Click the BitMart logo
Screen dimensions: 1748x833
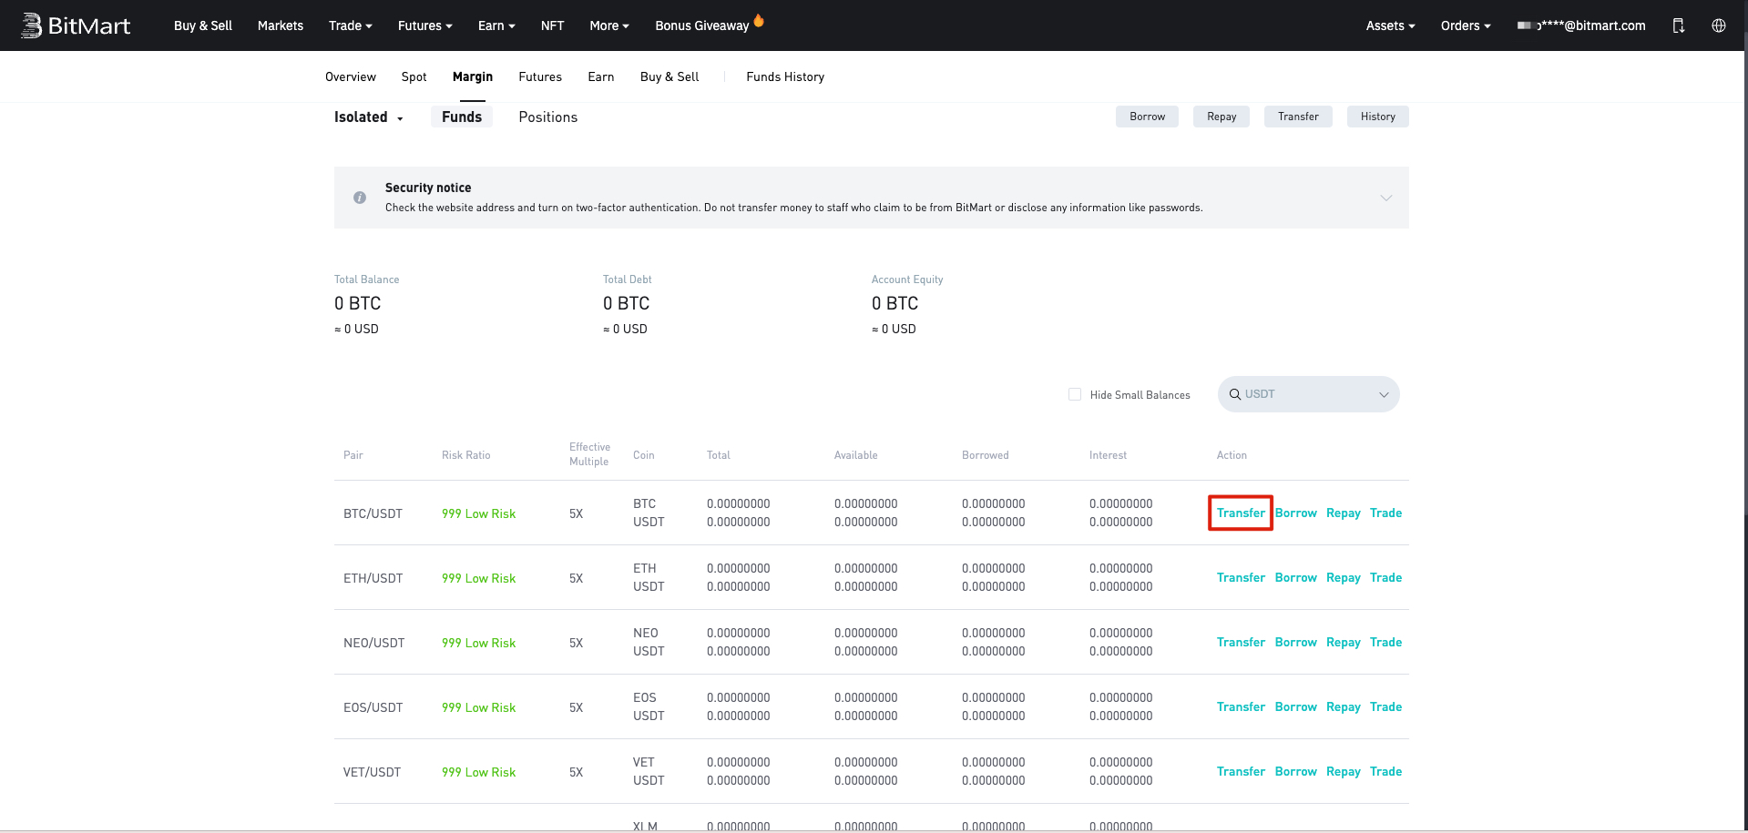(x=77, y=25)
